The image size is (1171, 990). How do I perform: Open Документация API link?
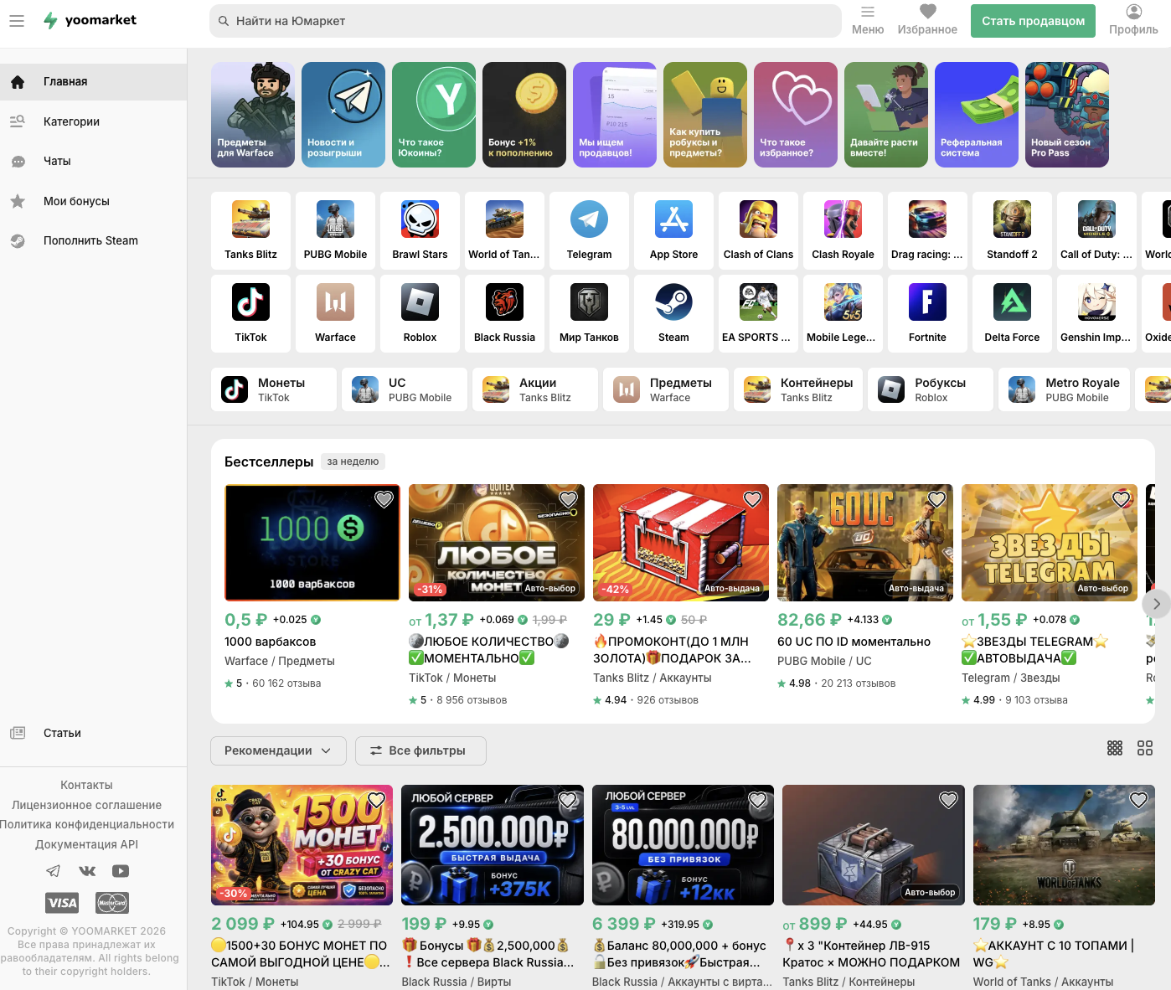pyautogui.click(x=86, y=844)
